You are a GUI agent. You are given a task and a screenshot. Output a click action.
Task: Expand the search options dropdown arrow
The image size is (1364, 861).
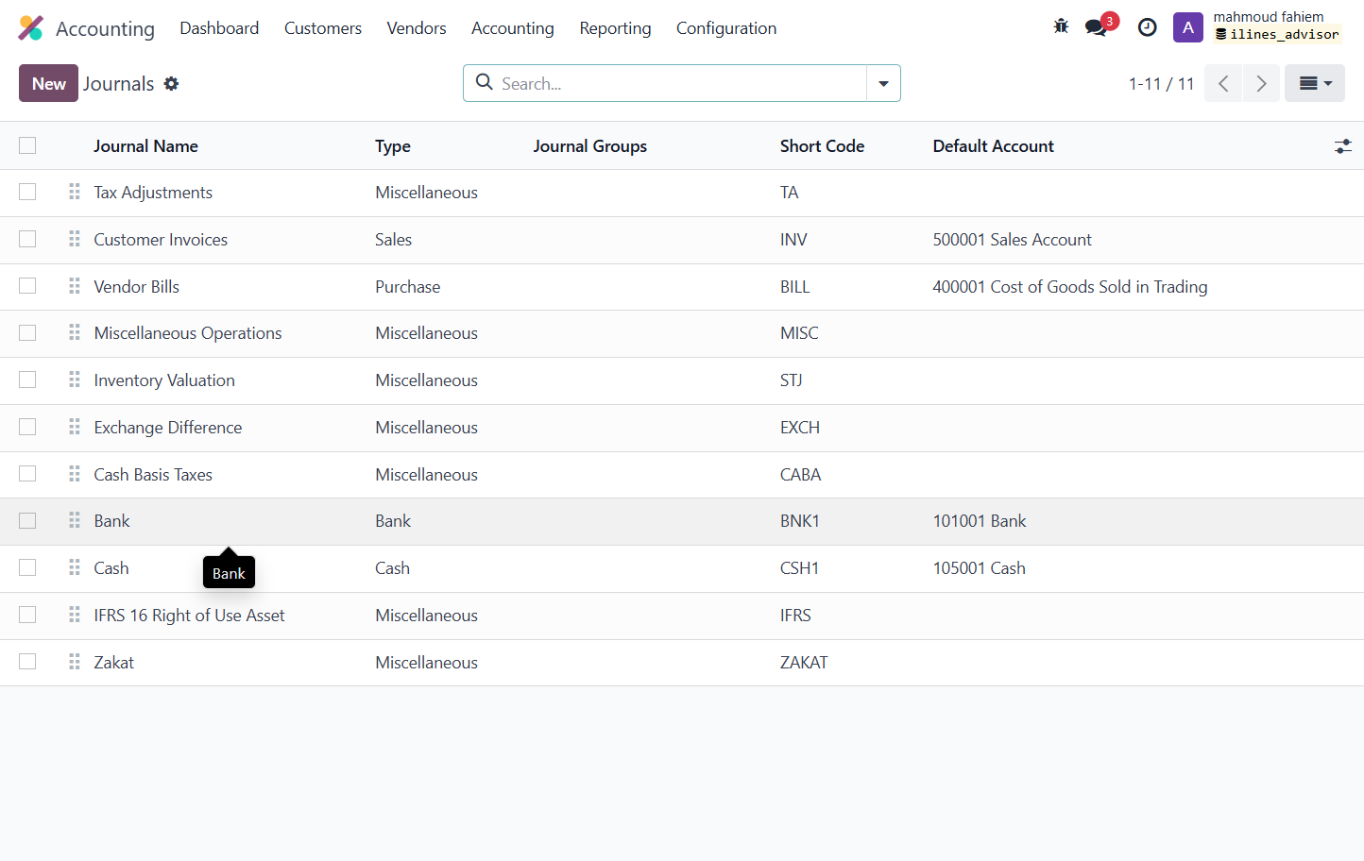tap(883, 83)
